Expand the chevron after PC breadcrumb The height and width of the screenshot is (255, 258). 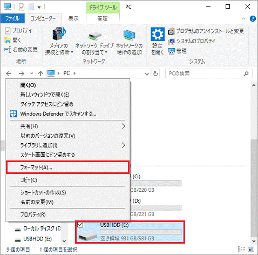pyautogui.click(x=74, y=73)
